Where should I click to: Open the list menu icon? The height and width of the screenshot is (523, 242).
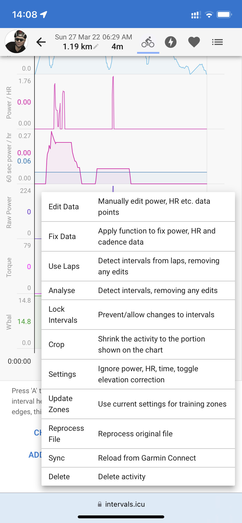point(217,42)
